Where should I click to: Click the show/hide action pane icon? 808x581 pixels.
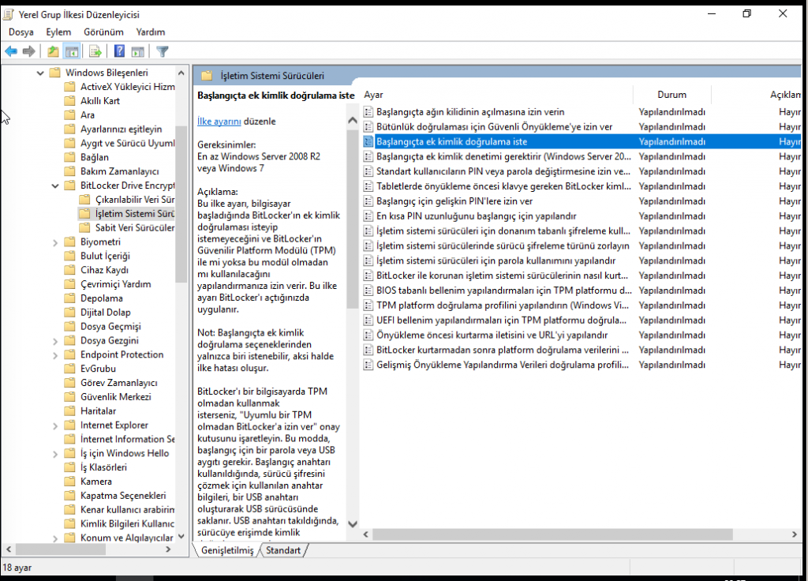tap(137, 51)
